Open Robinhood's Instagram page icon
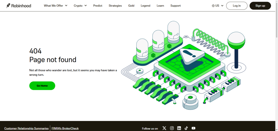Image resolution: width=278 pixels, height=131 pixels. 172,128
